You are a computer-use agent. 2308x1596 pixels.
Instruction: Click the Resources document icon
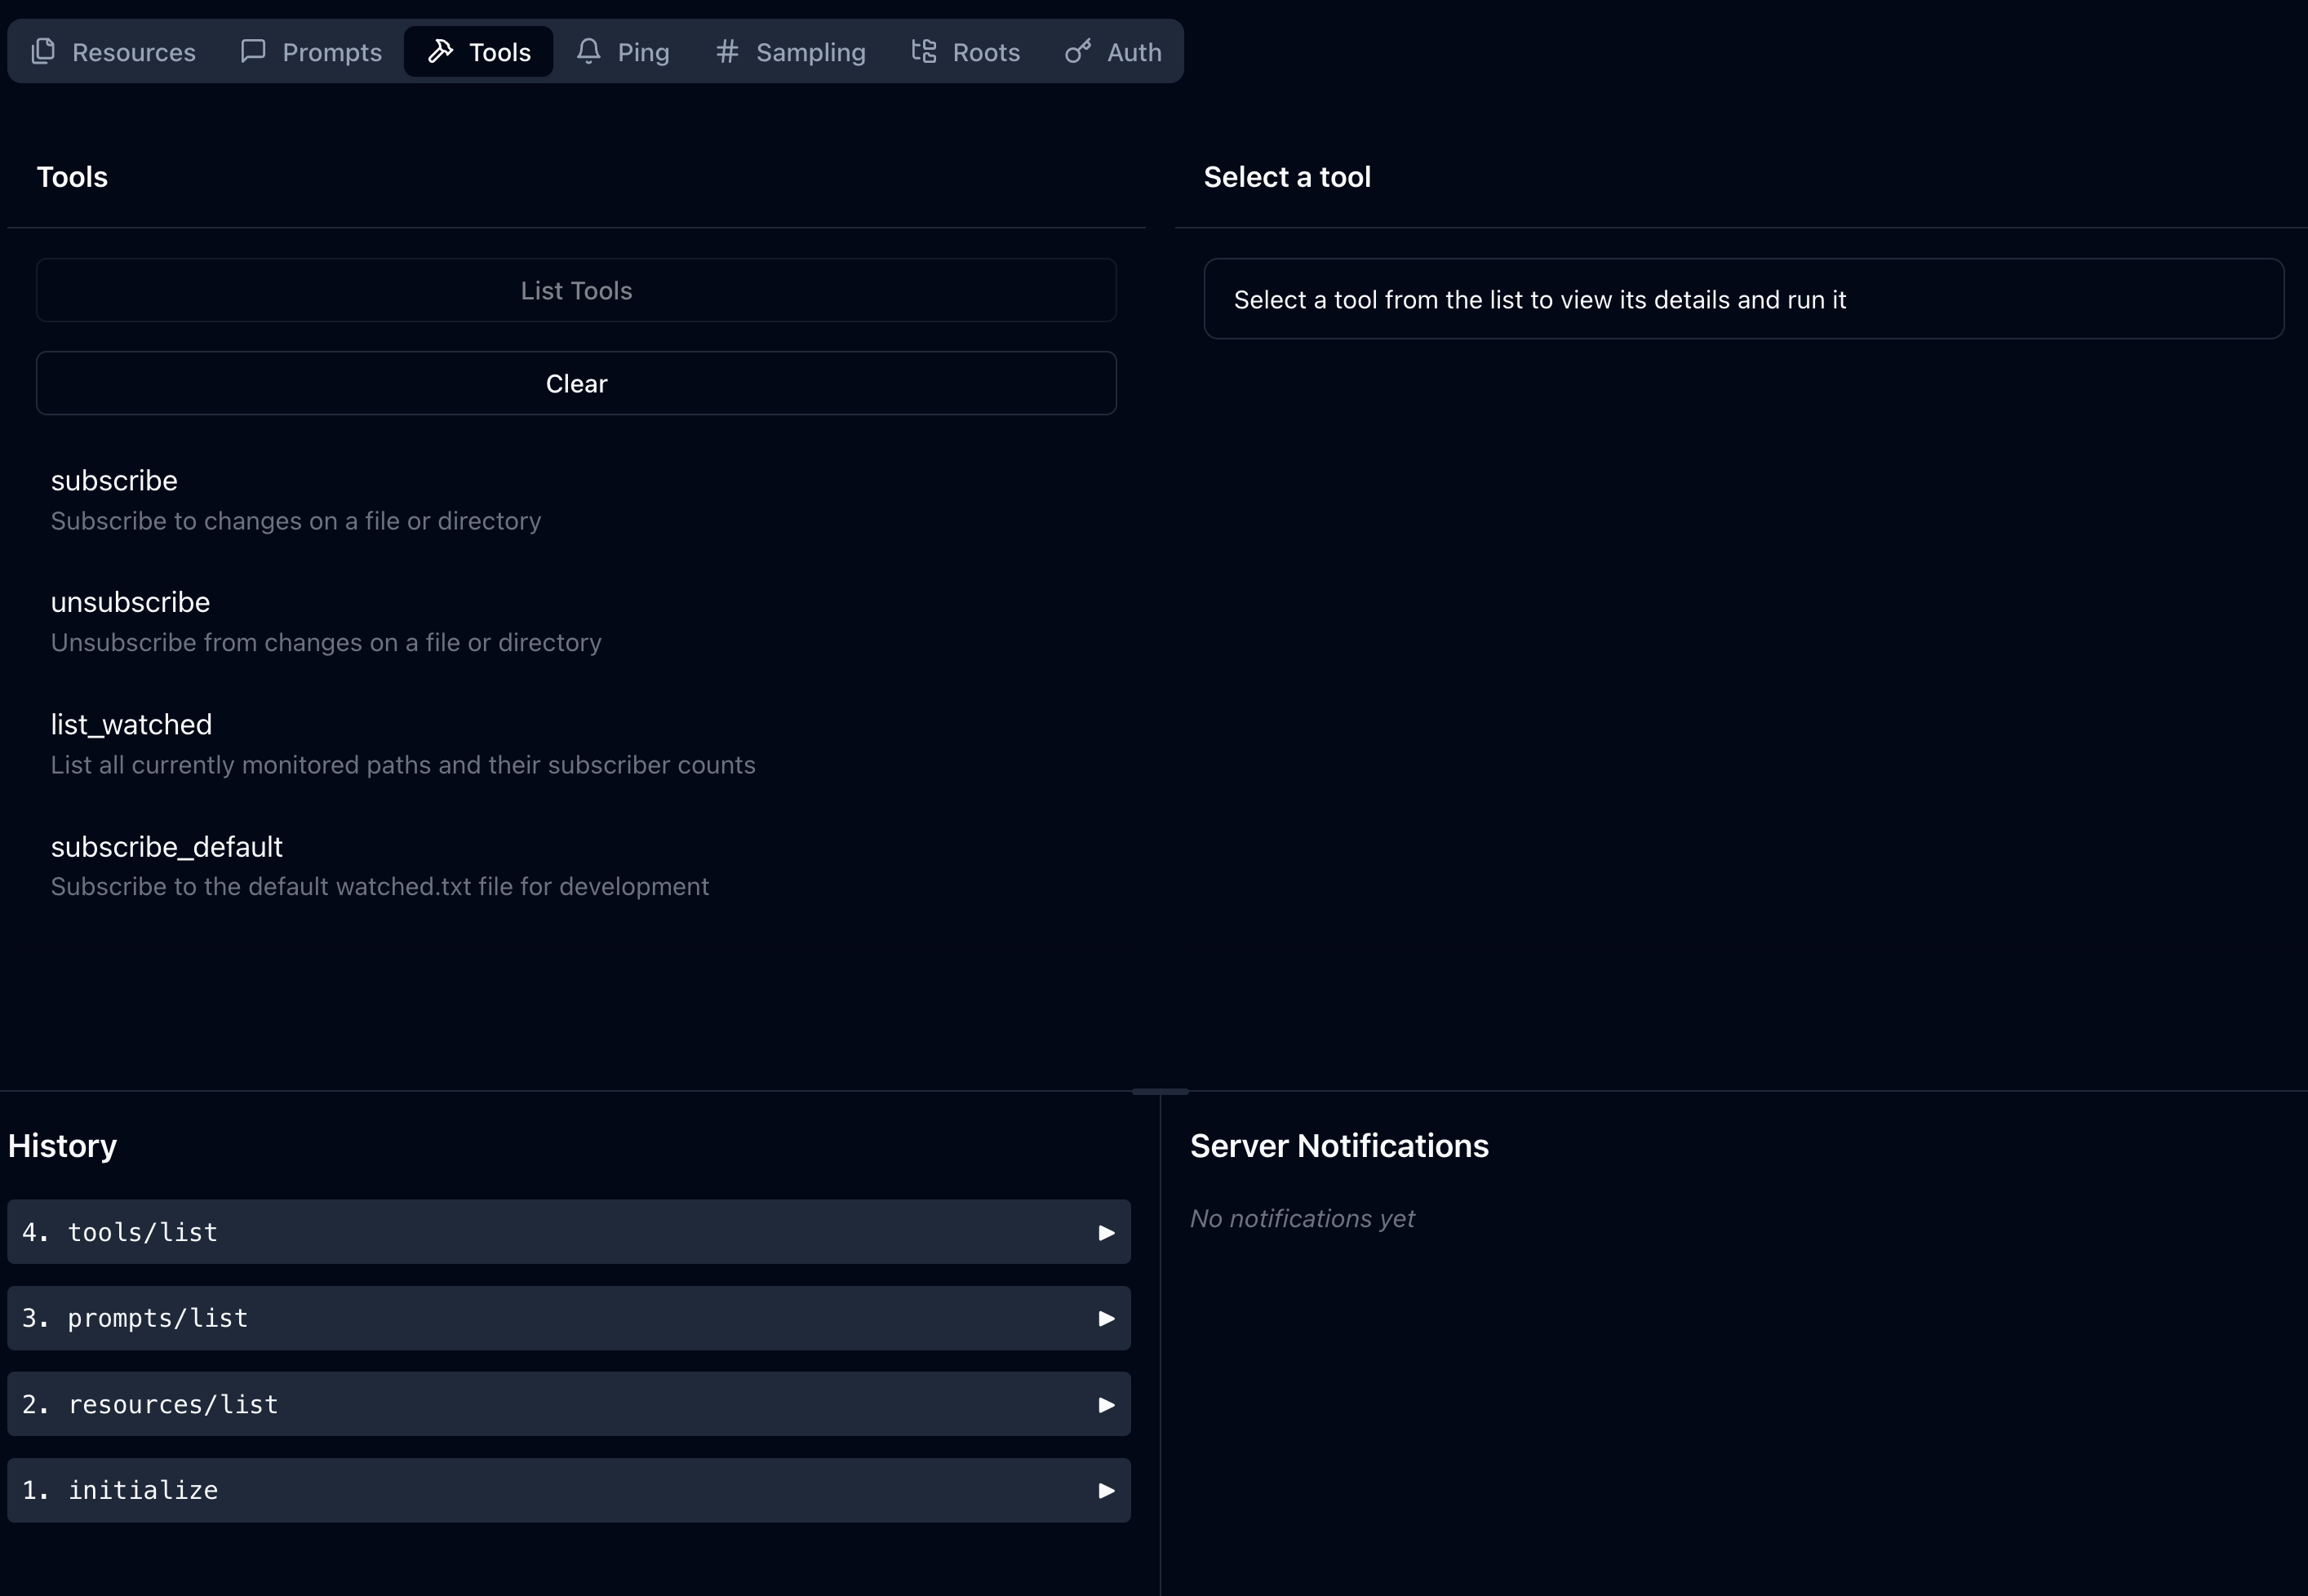coord(44,51)
